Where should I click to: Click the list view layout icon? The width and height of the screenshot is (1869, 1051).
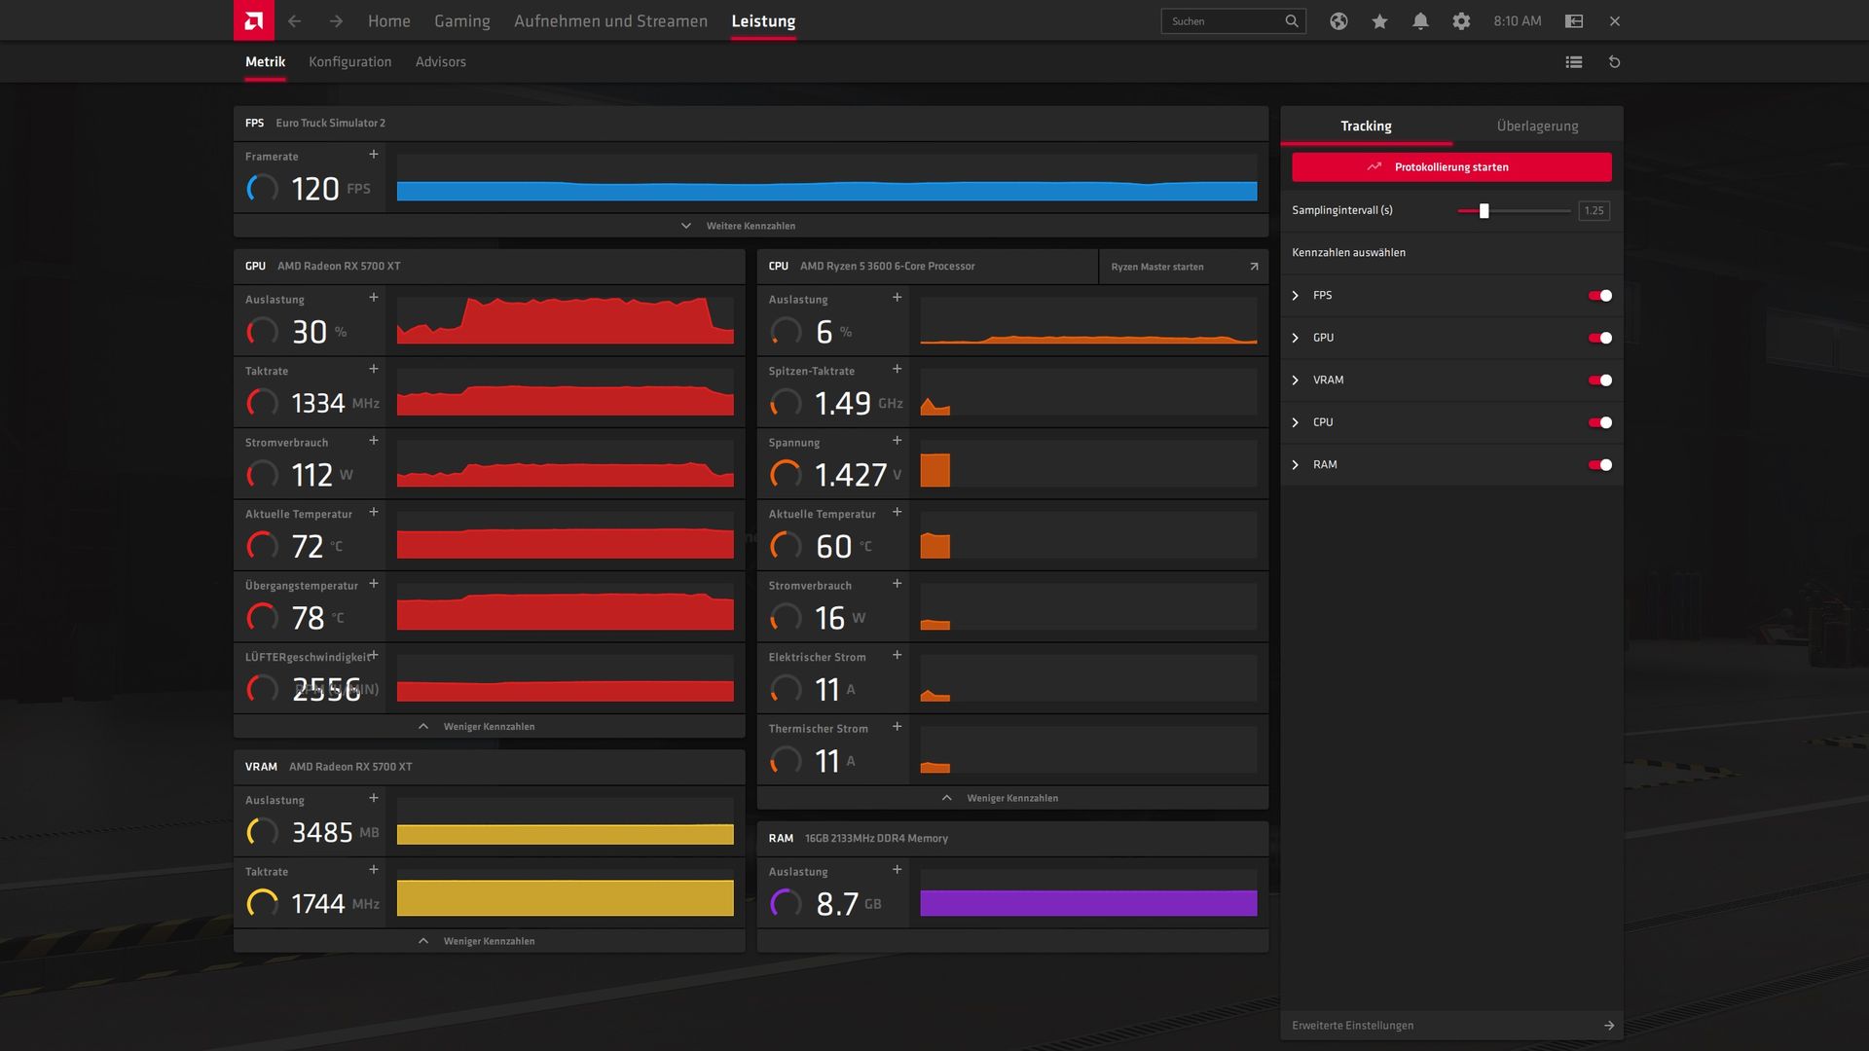point(1573,62)
